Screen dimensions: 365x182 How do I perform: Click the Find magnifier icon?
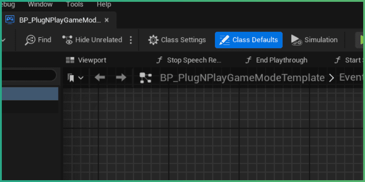pos(30,40)
